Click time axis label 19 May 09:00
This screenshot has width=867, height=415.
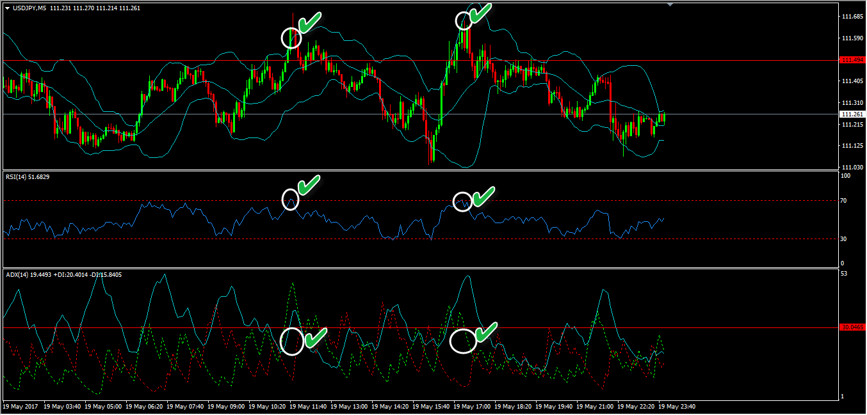226,406
